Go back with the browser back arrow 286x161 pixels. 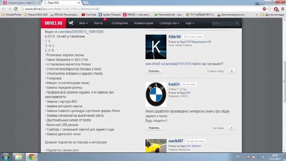4,9
